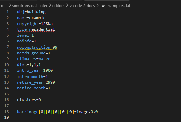Click the 'intro_month=1' line
181x122 pixels.
[x=33, y=77]
